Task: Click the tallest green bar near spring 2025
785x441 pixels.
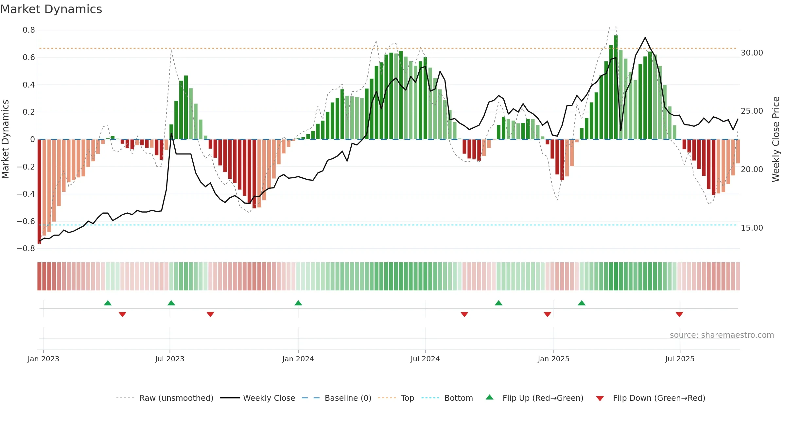Action: point(616,87)
